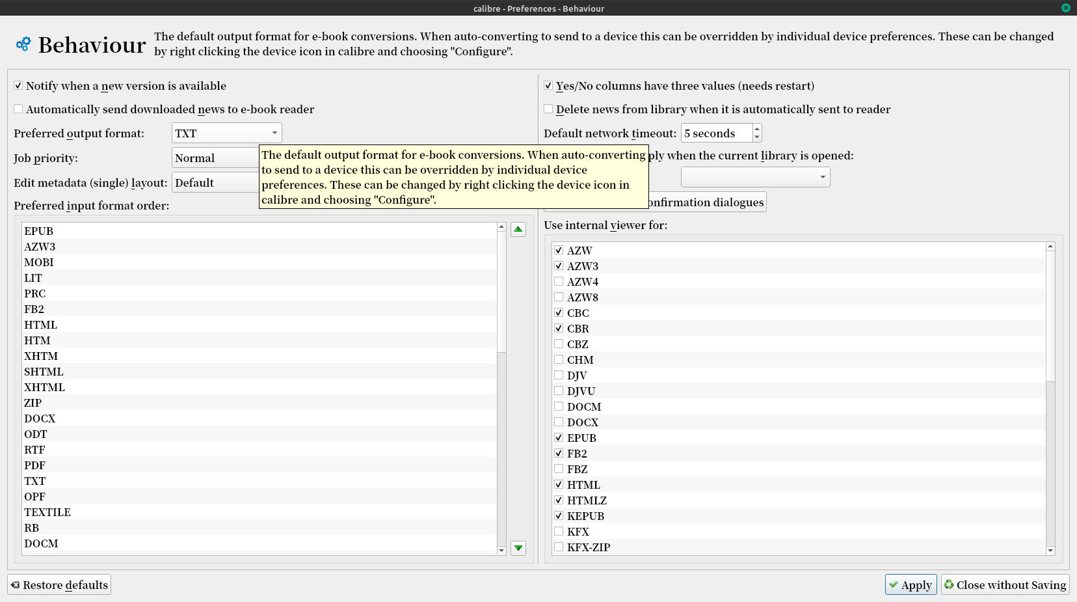Select EPUB in the input format order list
The height and width of the screenshot is (602, 1077).
[259, 231]
